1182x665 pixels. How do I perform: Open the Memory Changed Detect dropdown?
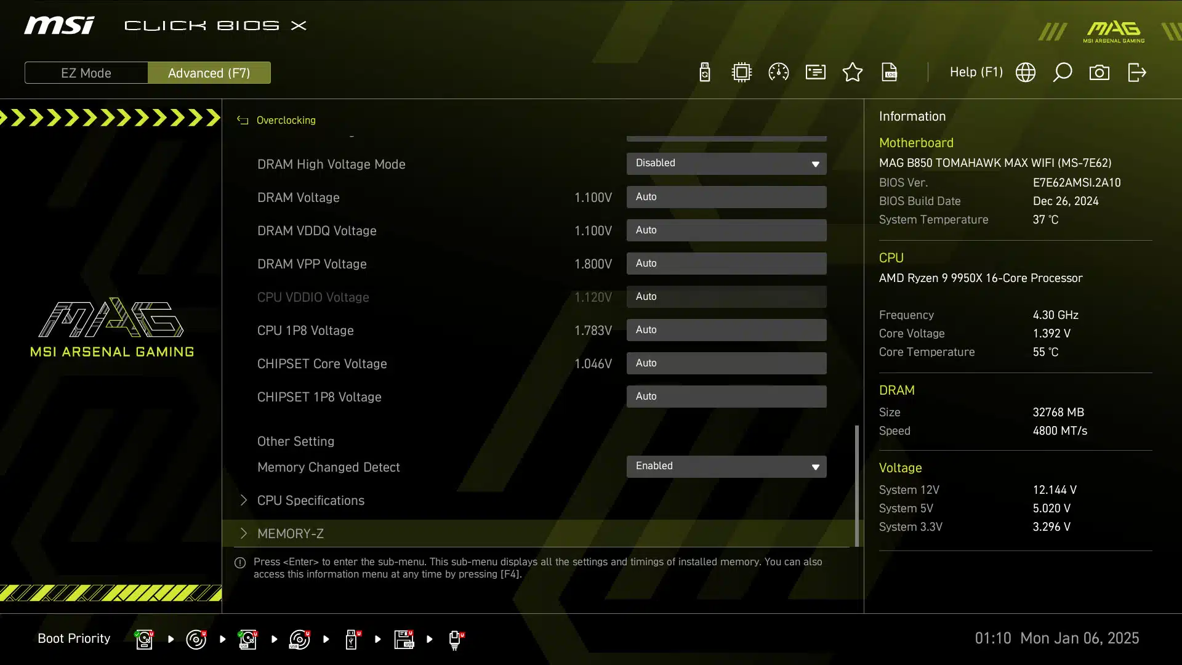tap(726, 467)
